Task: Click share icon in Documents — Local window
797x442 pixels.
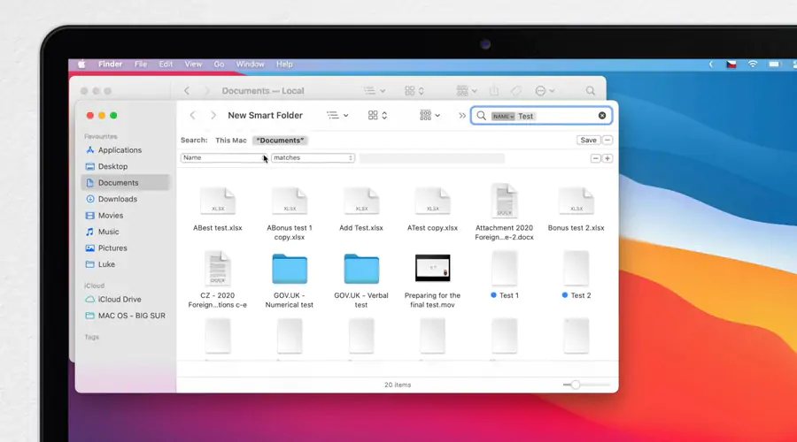Action: [x=494, y=91]
